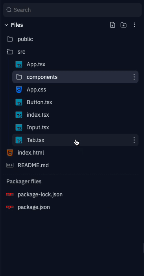Click the new file icon
This screenshot has height=276, width=144.
click(x=113, y=25)
